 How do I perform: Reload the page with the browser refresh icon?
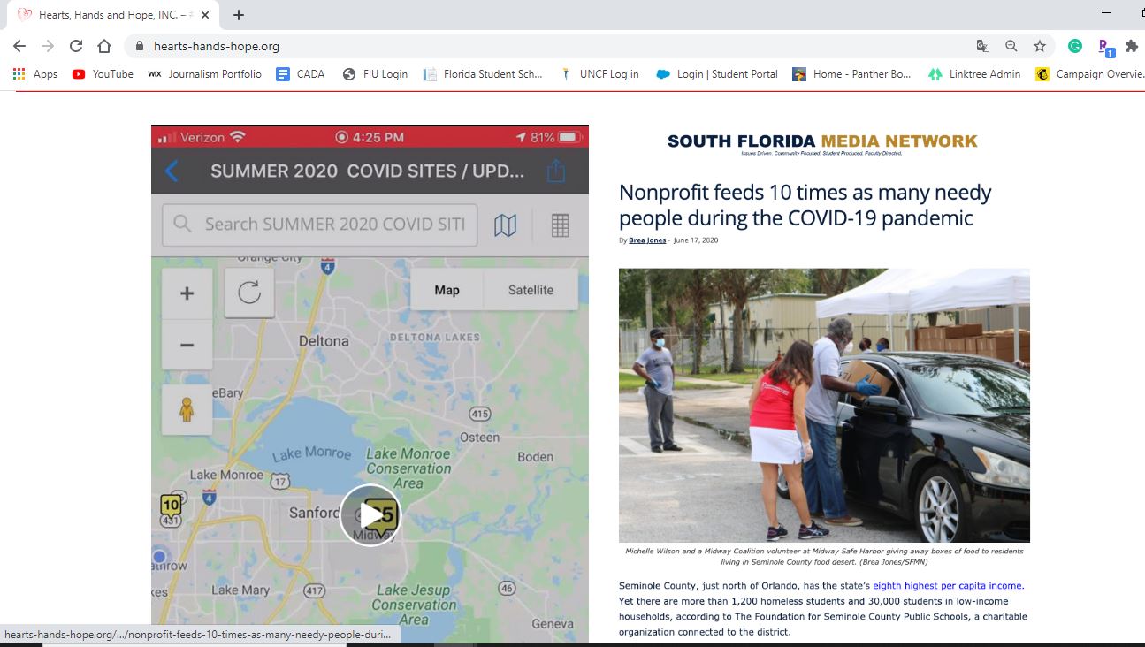tap(76, 46)
